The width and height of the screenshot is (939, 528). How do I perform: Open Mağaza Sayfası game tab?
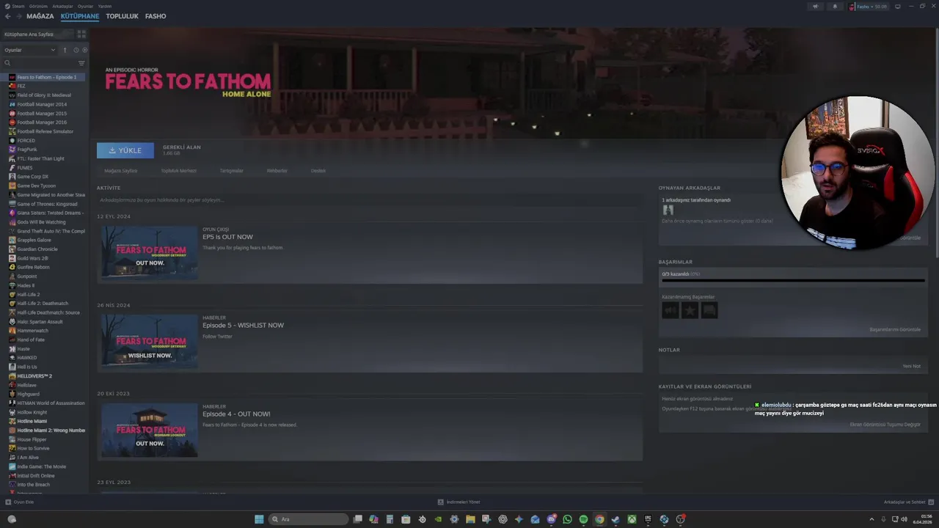(121, 171)
